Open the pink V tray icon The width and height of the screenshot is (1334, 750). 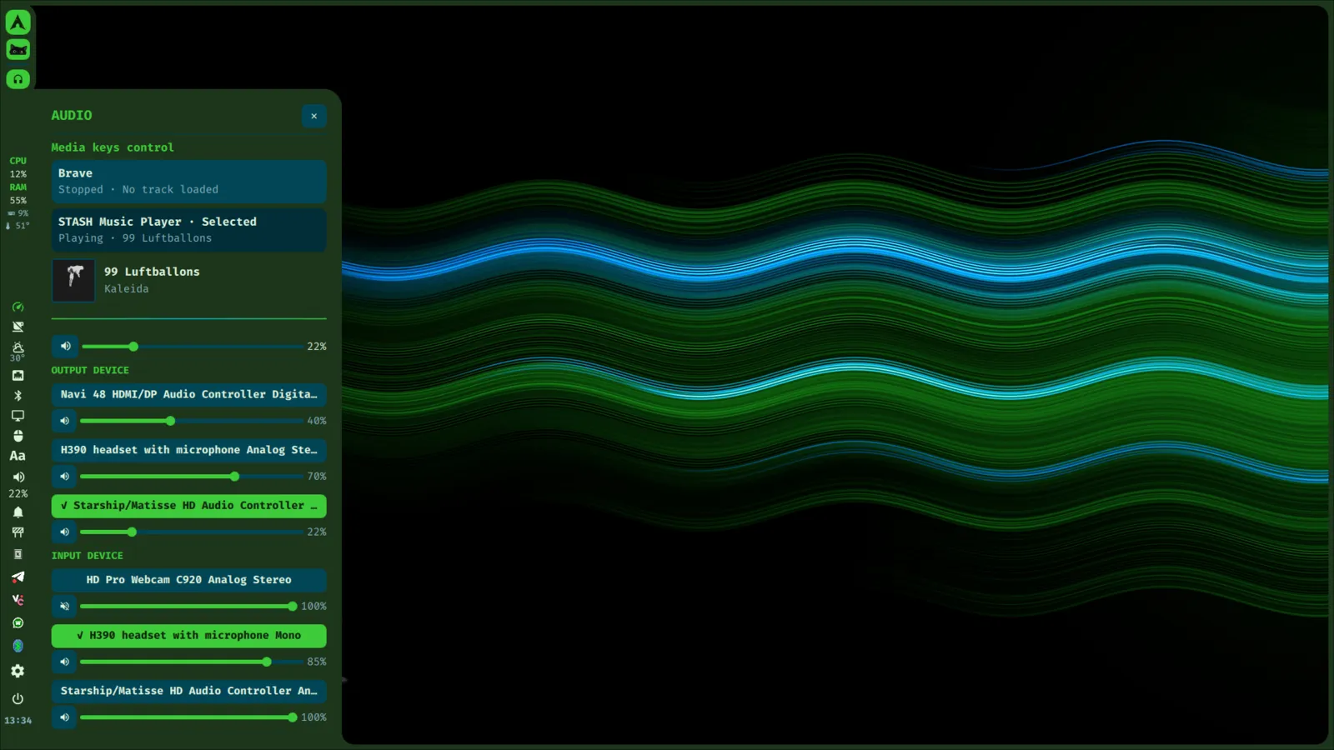pyautogui.click(x=18, y=599)
